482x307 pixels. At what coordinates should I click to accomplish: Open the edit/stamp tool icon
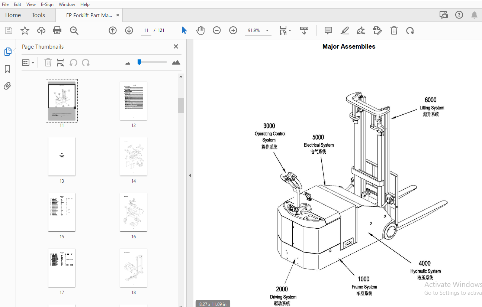click(377, 30)
